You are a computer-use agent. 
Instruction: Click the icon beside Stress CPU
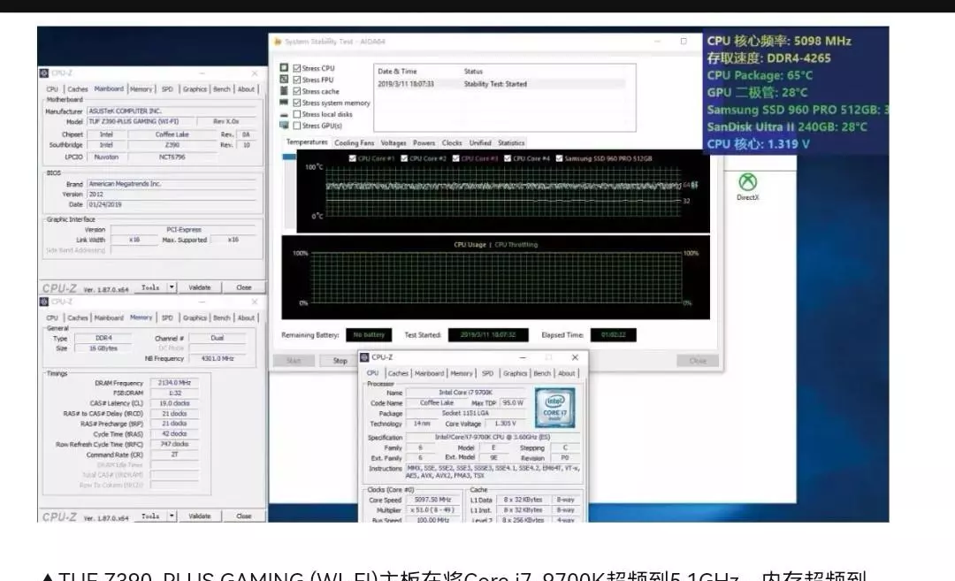(284, 67)
